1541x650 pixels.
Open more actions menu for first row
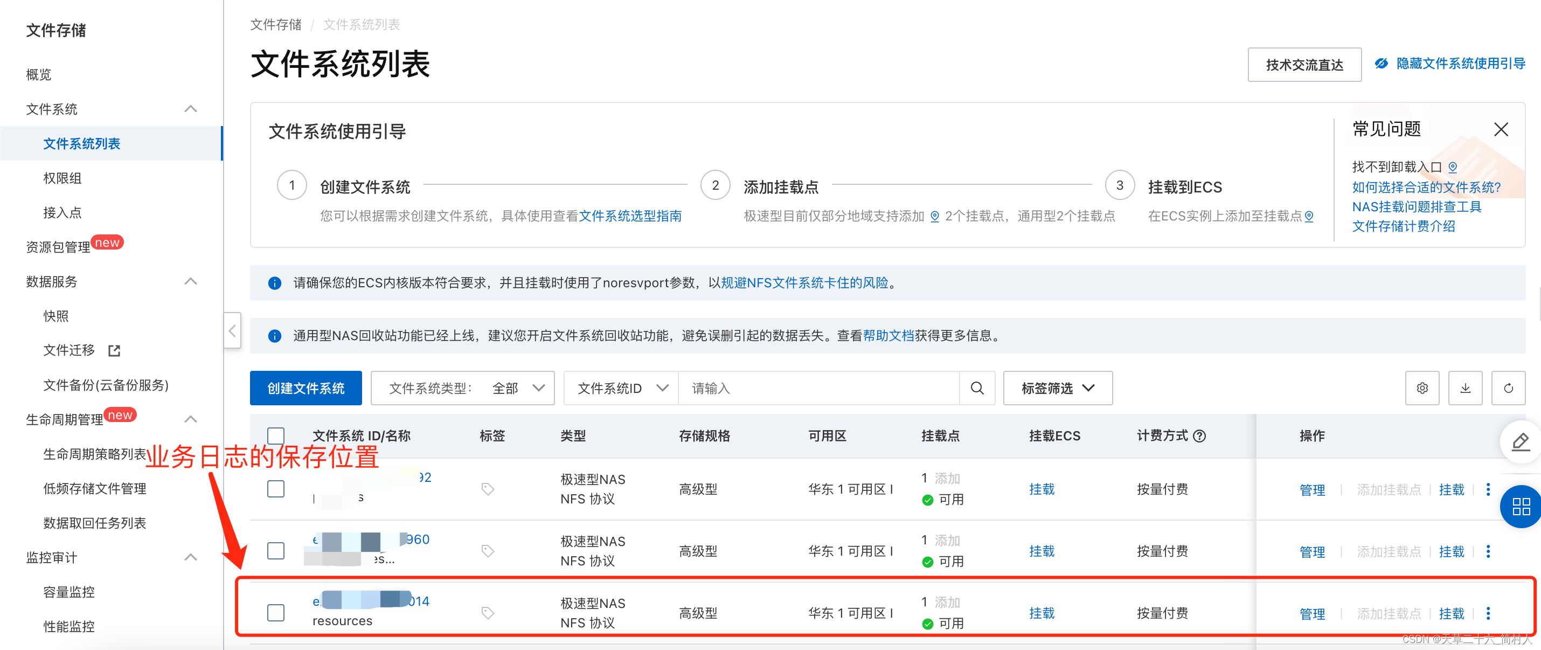(1488, 489)
